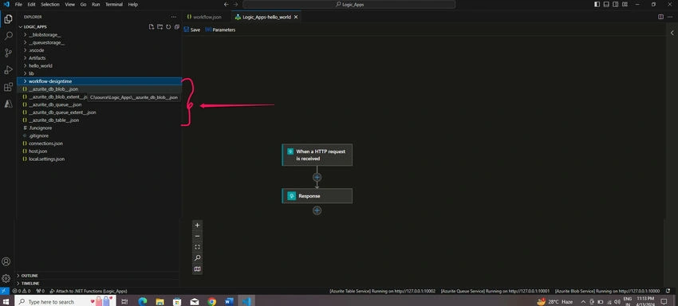Open the Accounts icon in activity bar
This screenshot has width=678, height=306.
pos(6,261)
